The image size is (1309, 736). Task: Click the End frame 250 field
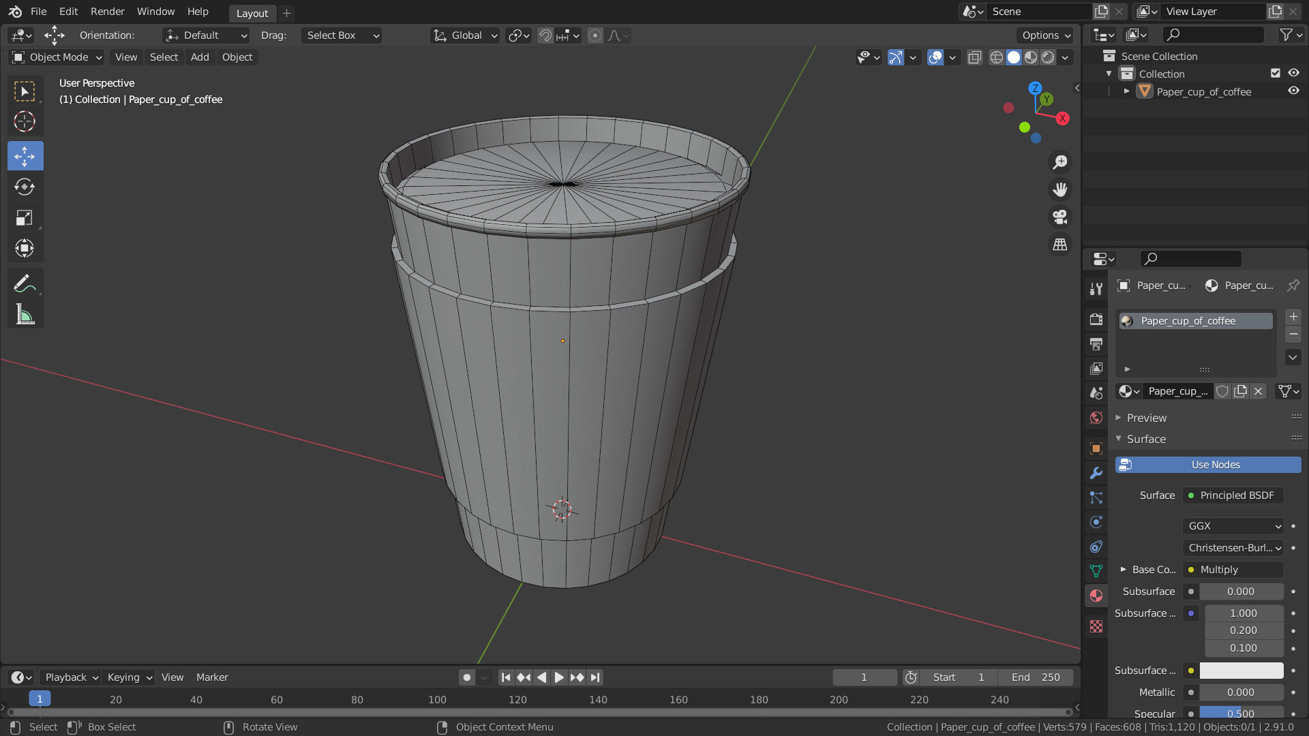coord(1036,677)
